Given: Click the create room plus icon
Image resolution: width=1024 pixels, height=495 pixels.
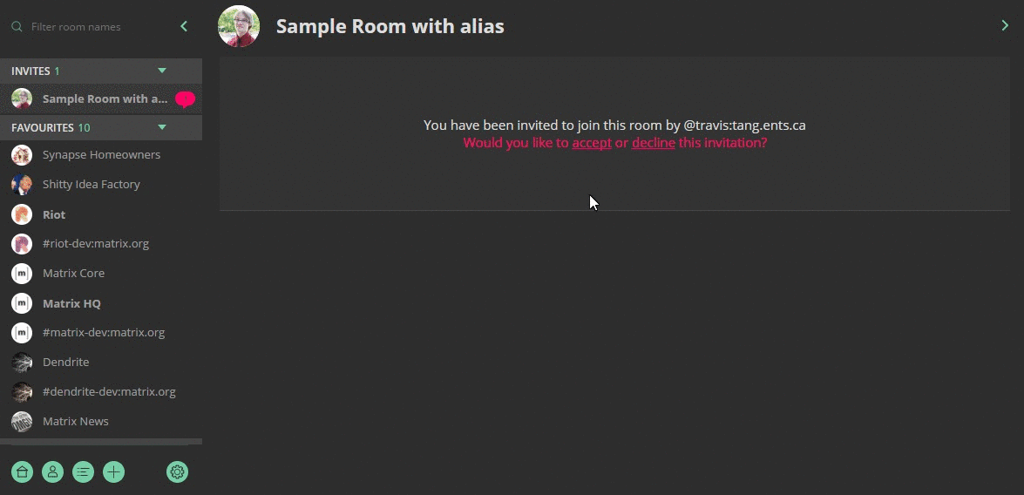Looking at the screenshot, I should coord(113,471).
